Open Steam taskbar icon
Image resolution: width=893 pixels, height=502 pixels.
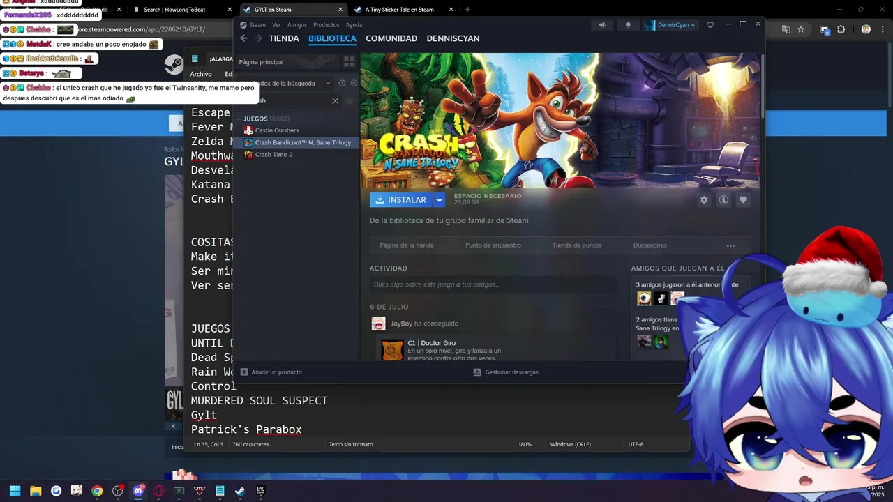tap(240, 491)
